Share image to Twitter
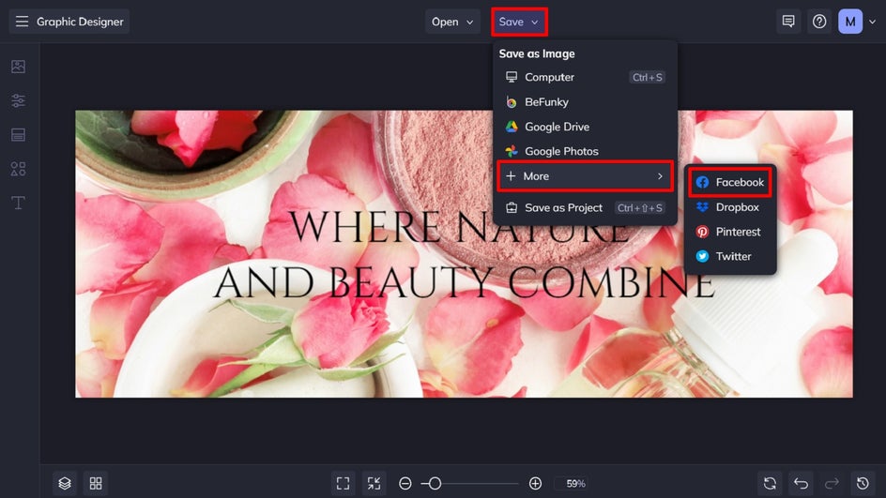 [x=730, y=256]
